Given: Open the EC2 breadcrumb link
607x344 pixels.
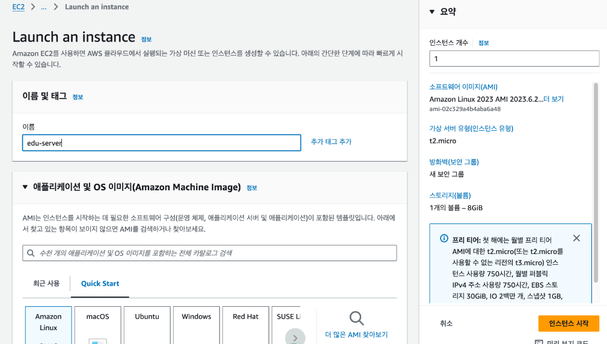Looking at the screenshot, I should tap(18, 7).
